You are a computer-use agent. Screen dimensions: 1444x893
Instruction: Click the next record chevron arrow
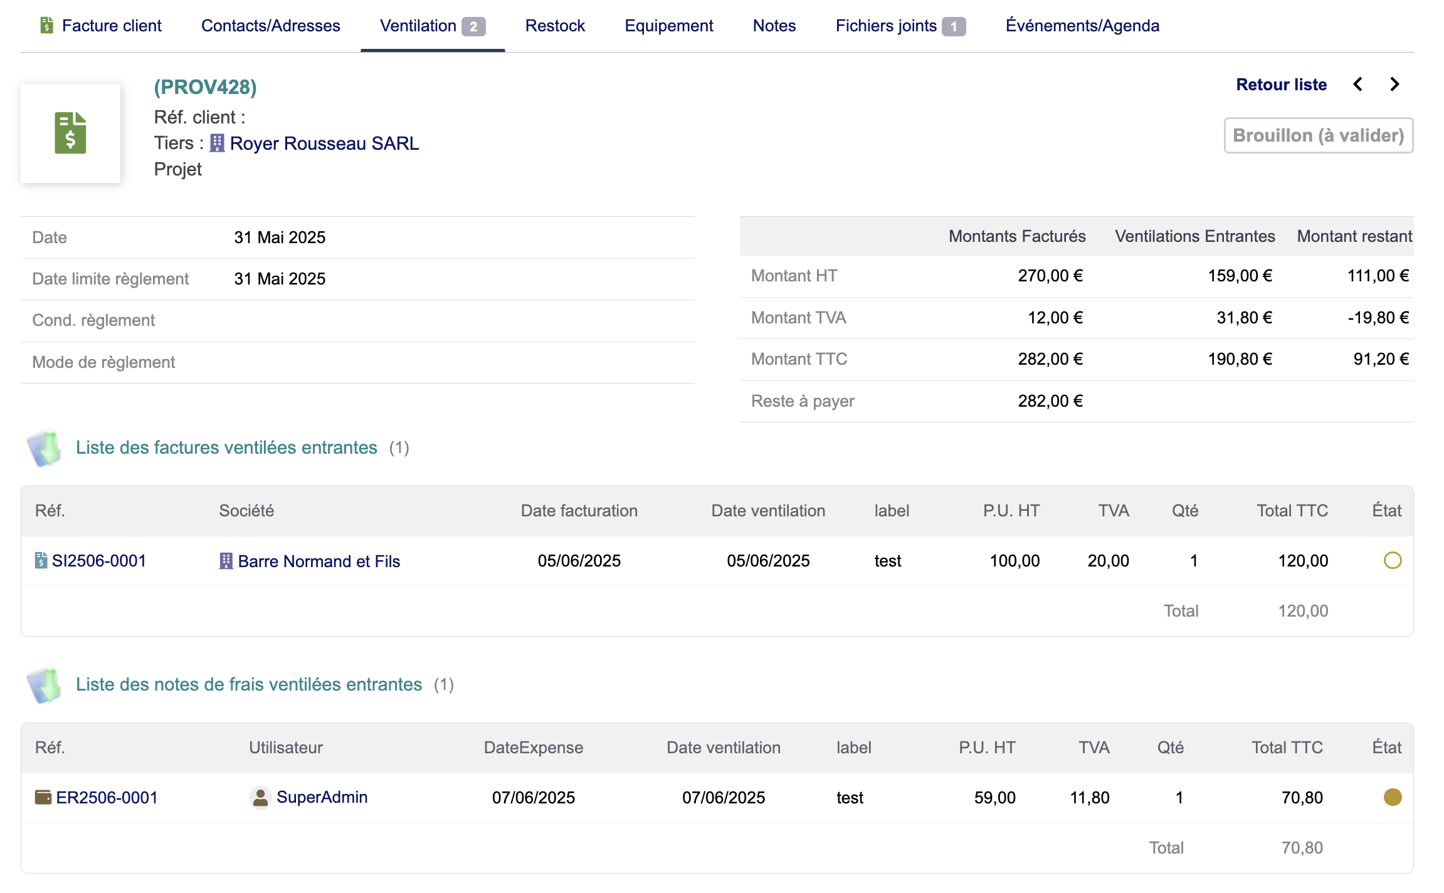pyautogui.click(x=1394, y=85)
